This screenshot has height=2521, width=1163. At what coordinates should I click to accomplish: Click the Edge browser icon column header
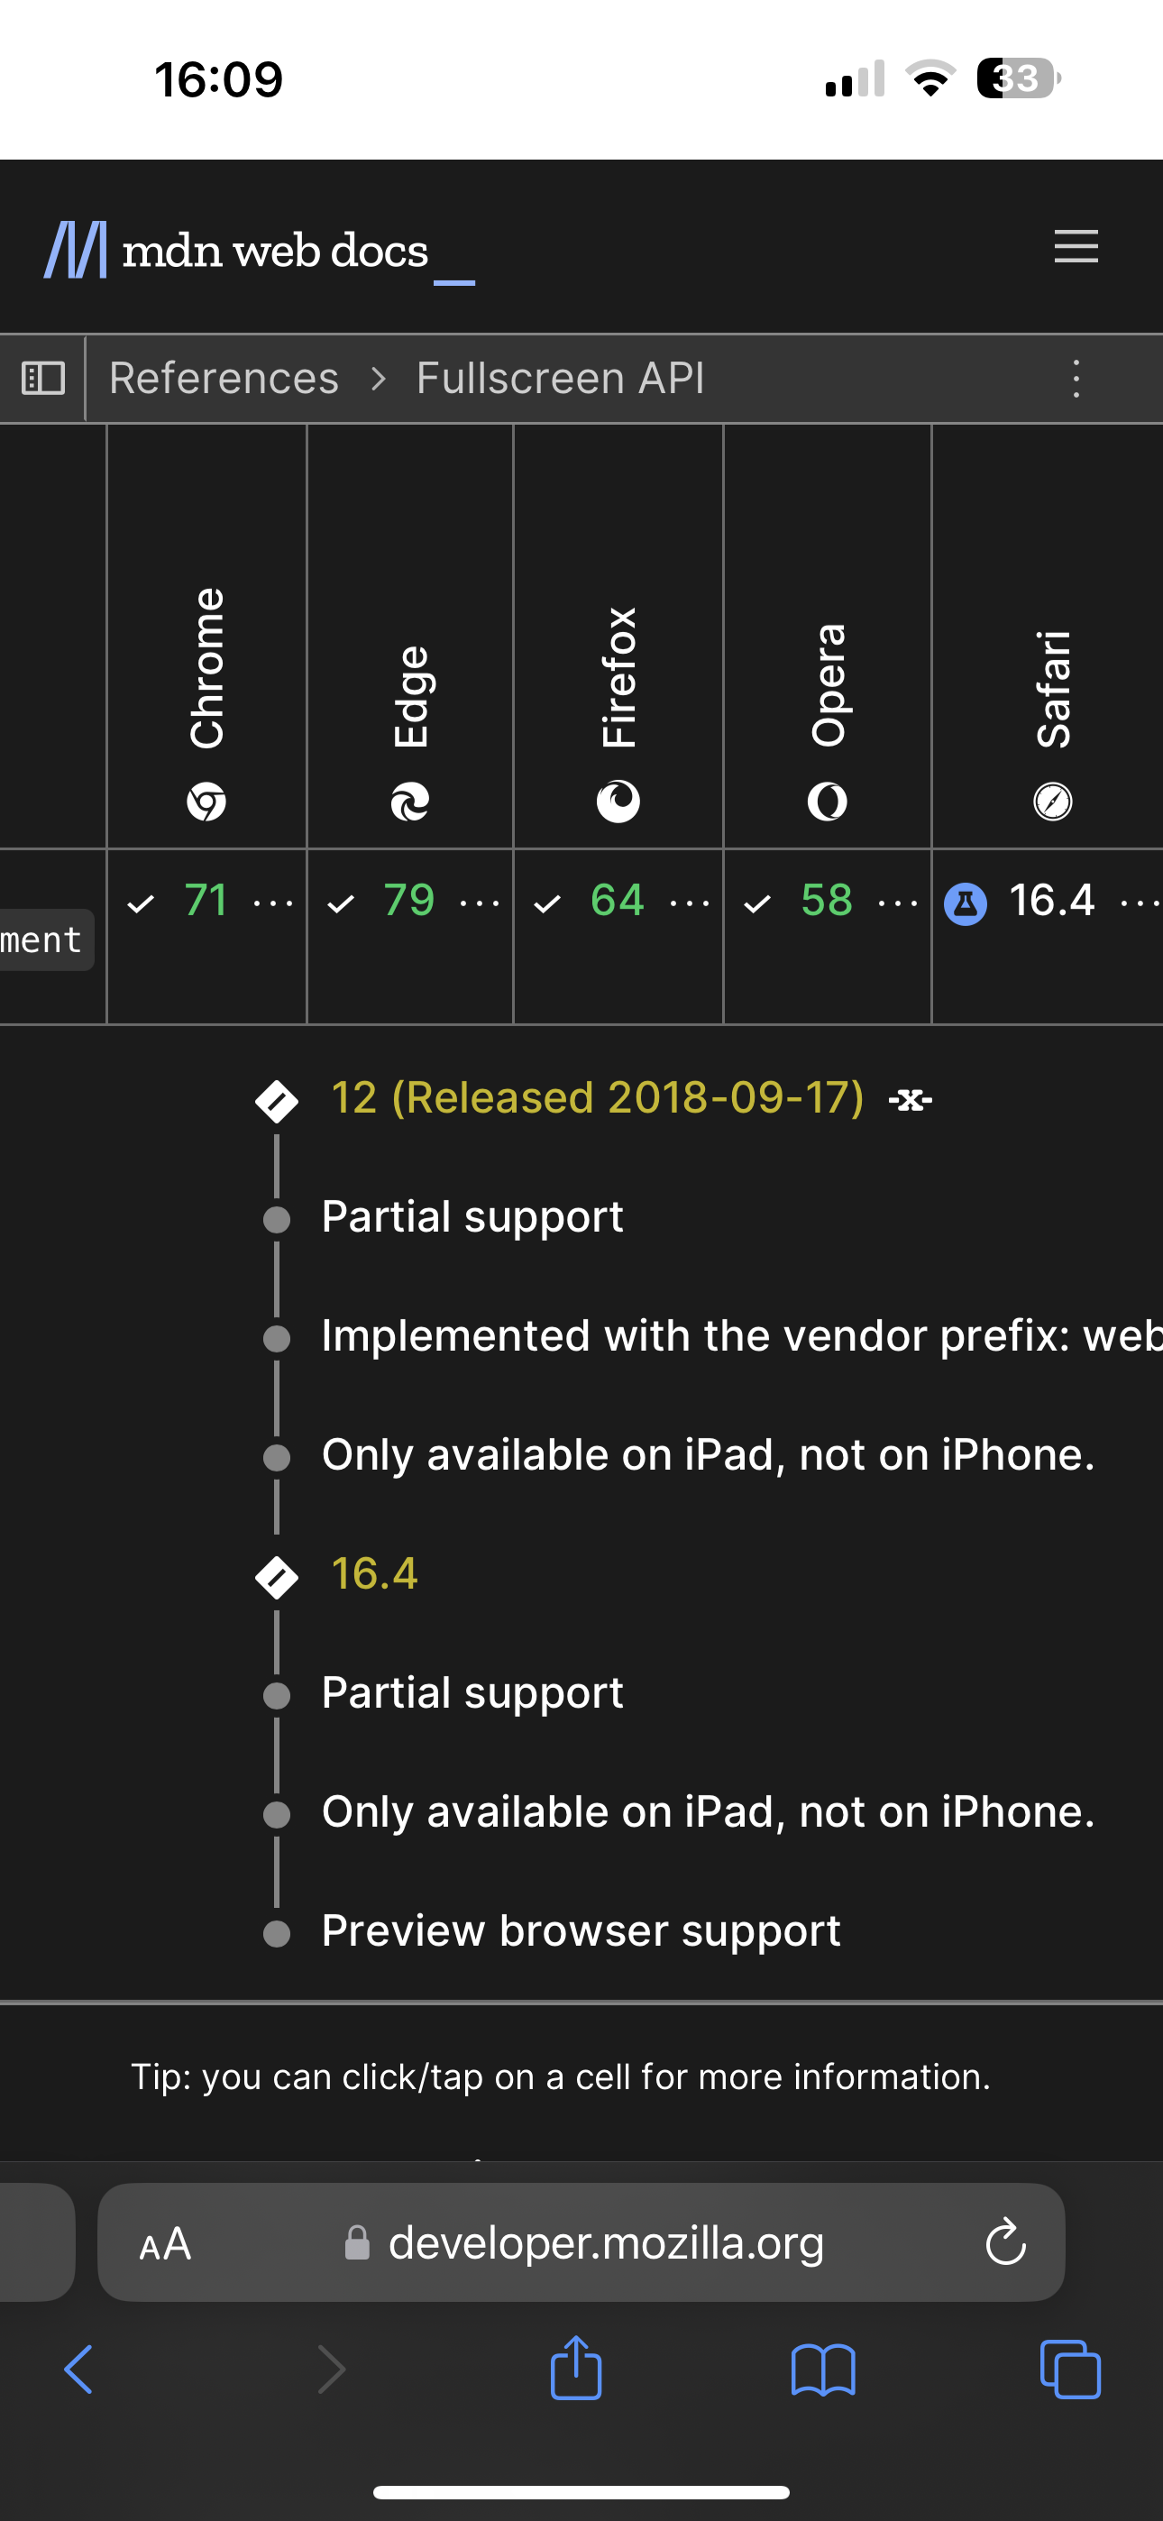coord(410,802)
